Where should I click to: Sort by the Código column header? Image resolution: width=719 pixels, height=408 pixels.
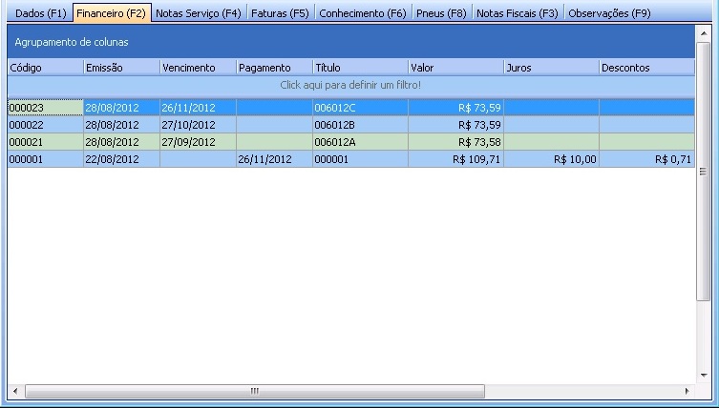pos(45,68)
